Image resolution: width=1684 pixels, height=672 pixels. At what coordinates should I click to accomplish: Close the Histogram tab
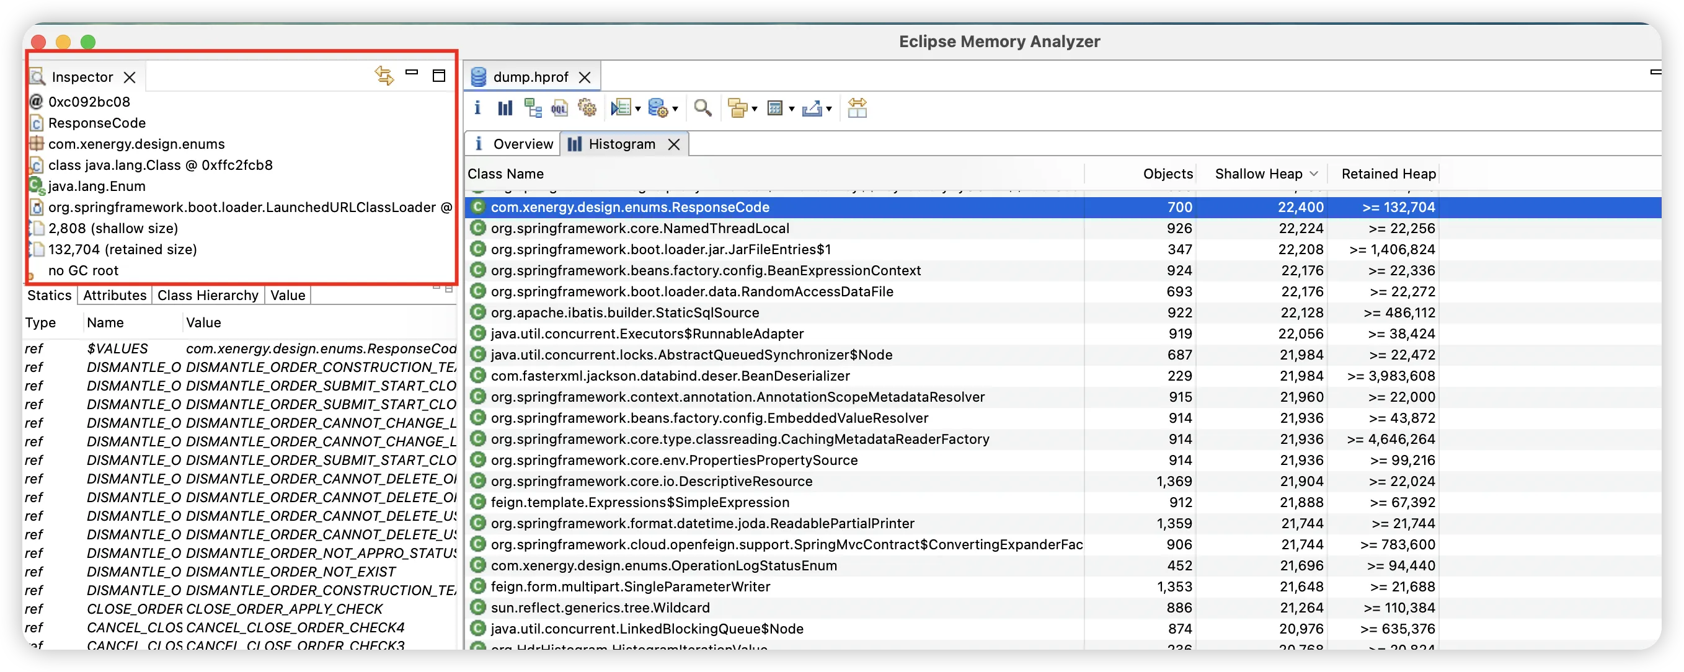[674, 144]
